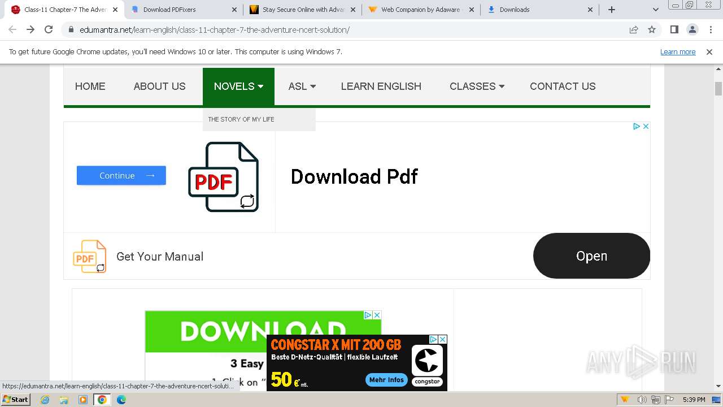Viewport: 723px width, 407px height.
Task: Open the Windows Start menu
Action: (16, 399)
